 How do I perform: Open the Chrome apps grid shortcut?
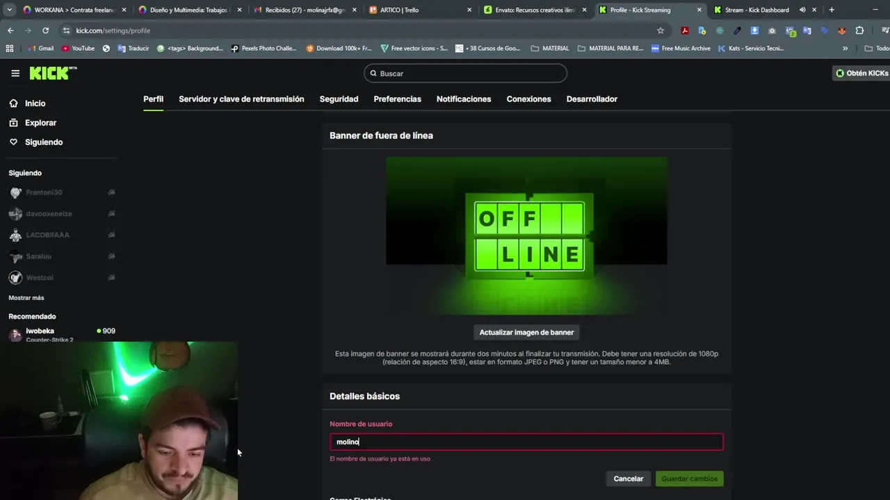coord(10,49)
